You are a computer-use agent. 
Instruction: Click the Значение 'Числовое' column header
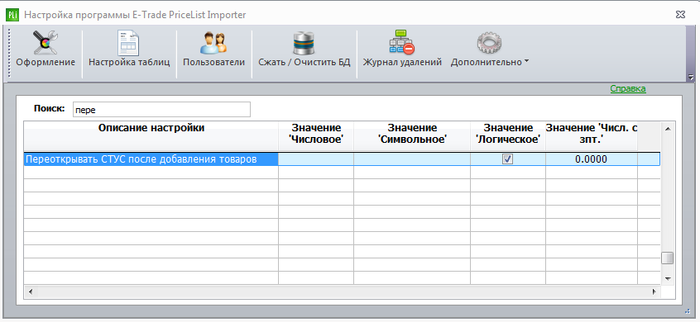tap(316, 135)
